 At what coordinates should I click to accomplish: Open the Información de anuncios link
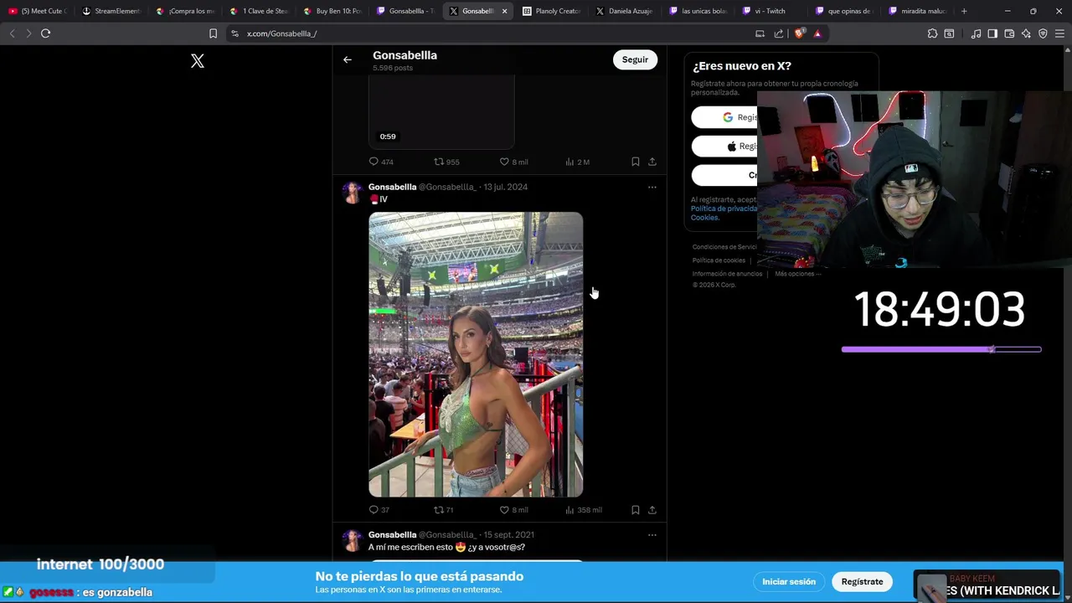coord(727,274)
